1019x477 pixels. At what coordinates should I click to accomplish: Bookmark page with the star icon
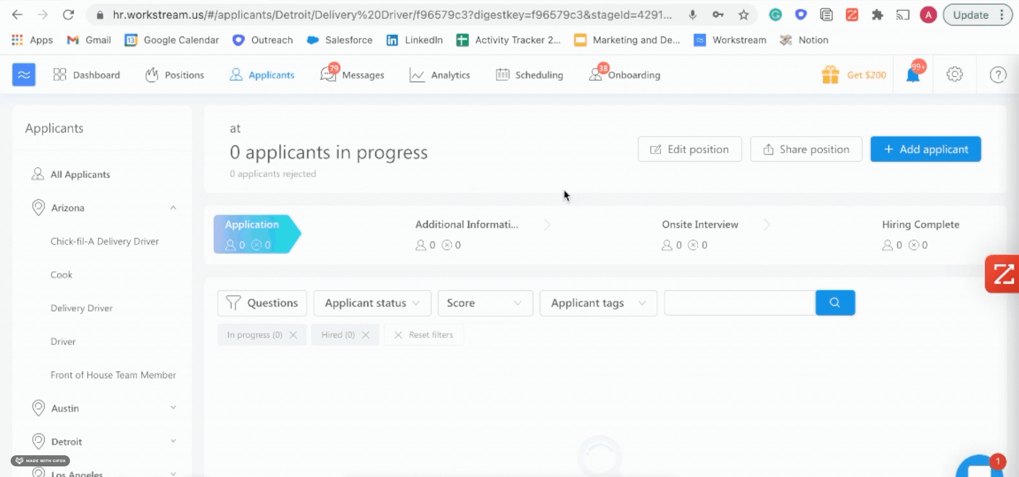pyautogui.click(x=744, y=15)
